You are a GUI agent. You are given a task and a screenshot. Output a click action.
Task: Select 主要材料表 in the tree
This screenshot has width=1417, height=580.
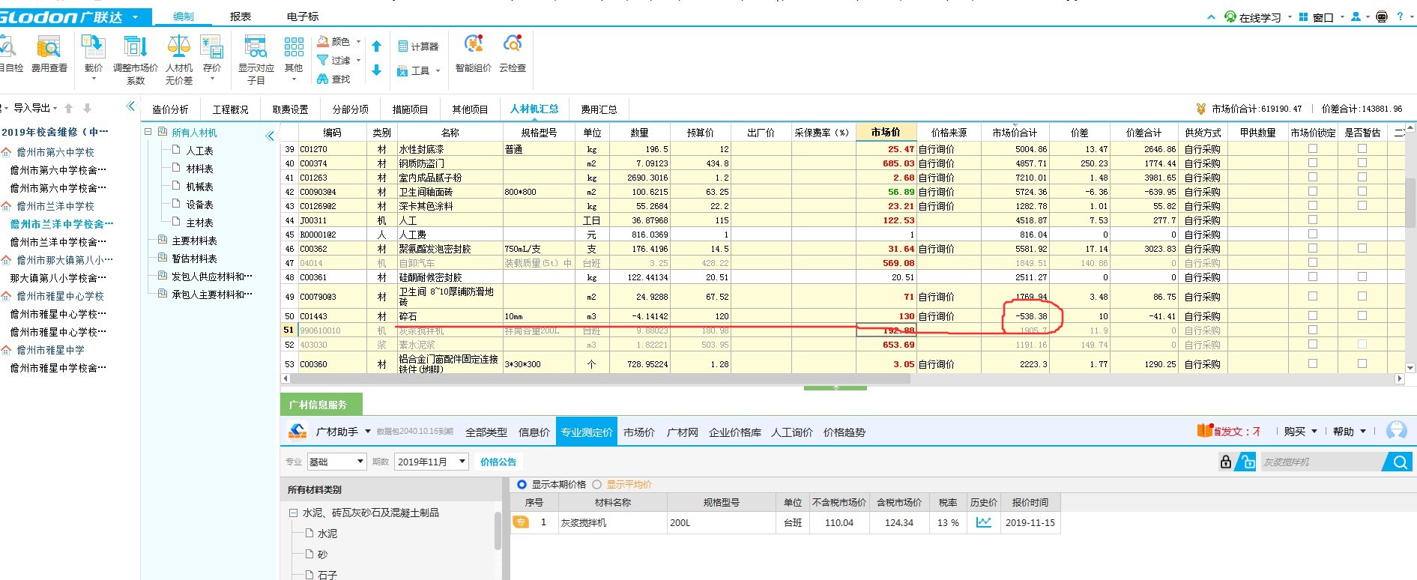tap(194, 241)
